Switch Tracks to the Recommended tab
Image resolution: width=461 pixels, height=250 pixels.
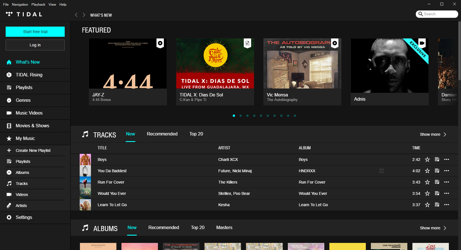[x=162, y=134]
